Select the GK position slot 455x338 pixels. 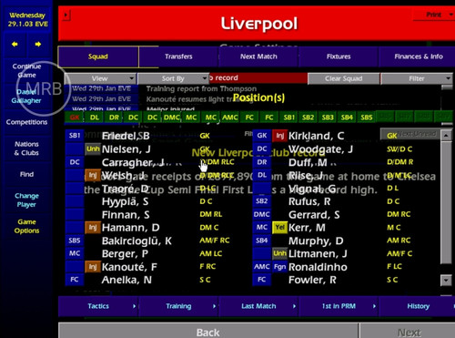coord(75,118)
